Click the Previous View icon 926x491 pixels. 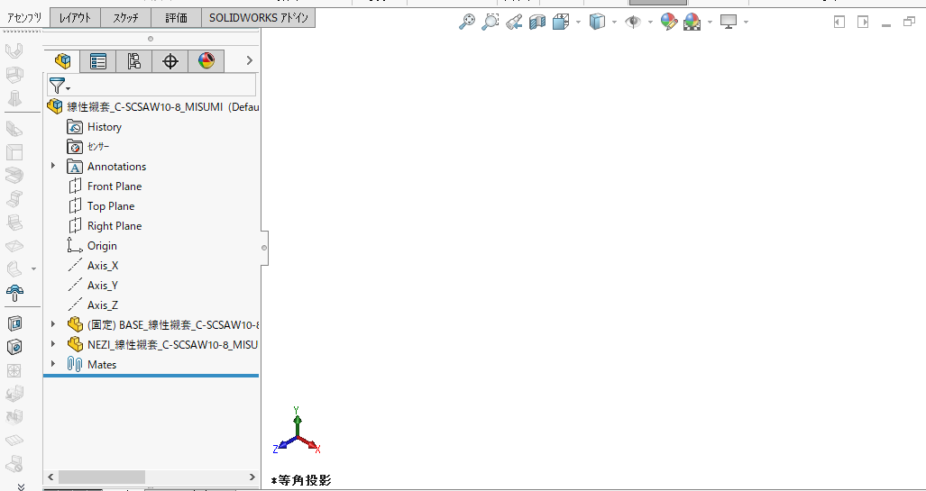tap(514, 23)
